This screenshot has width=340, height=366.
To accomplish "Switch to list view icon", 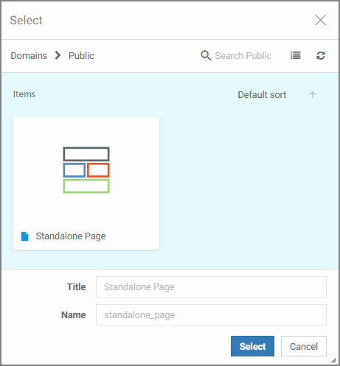I will point(296,55).
